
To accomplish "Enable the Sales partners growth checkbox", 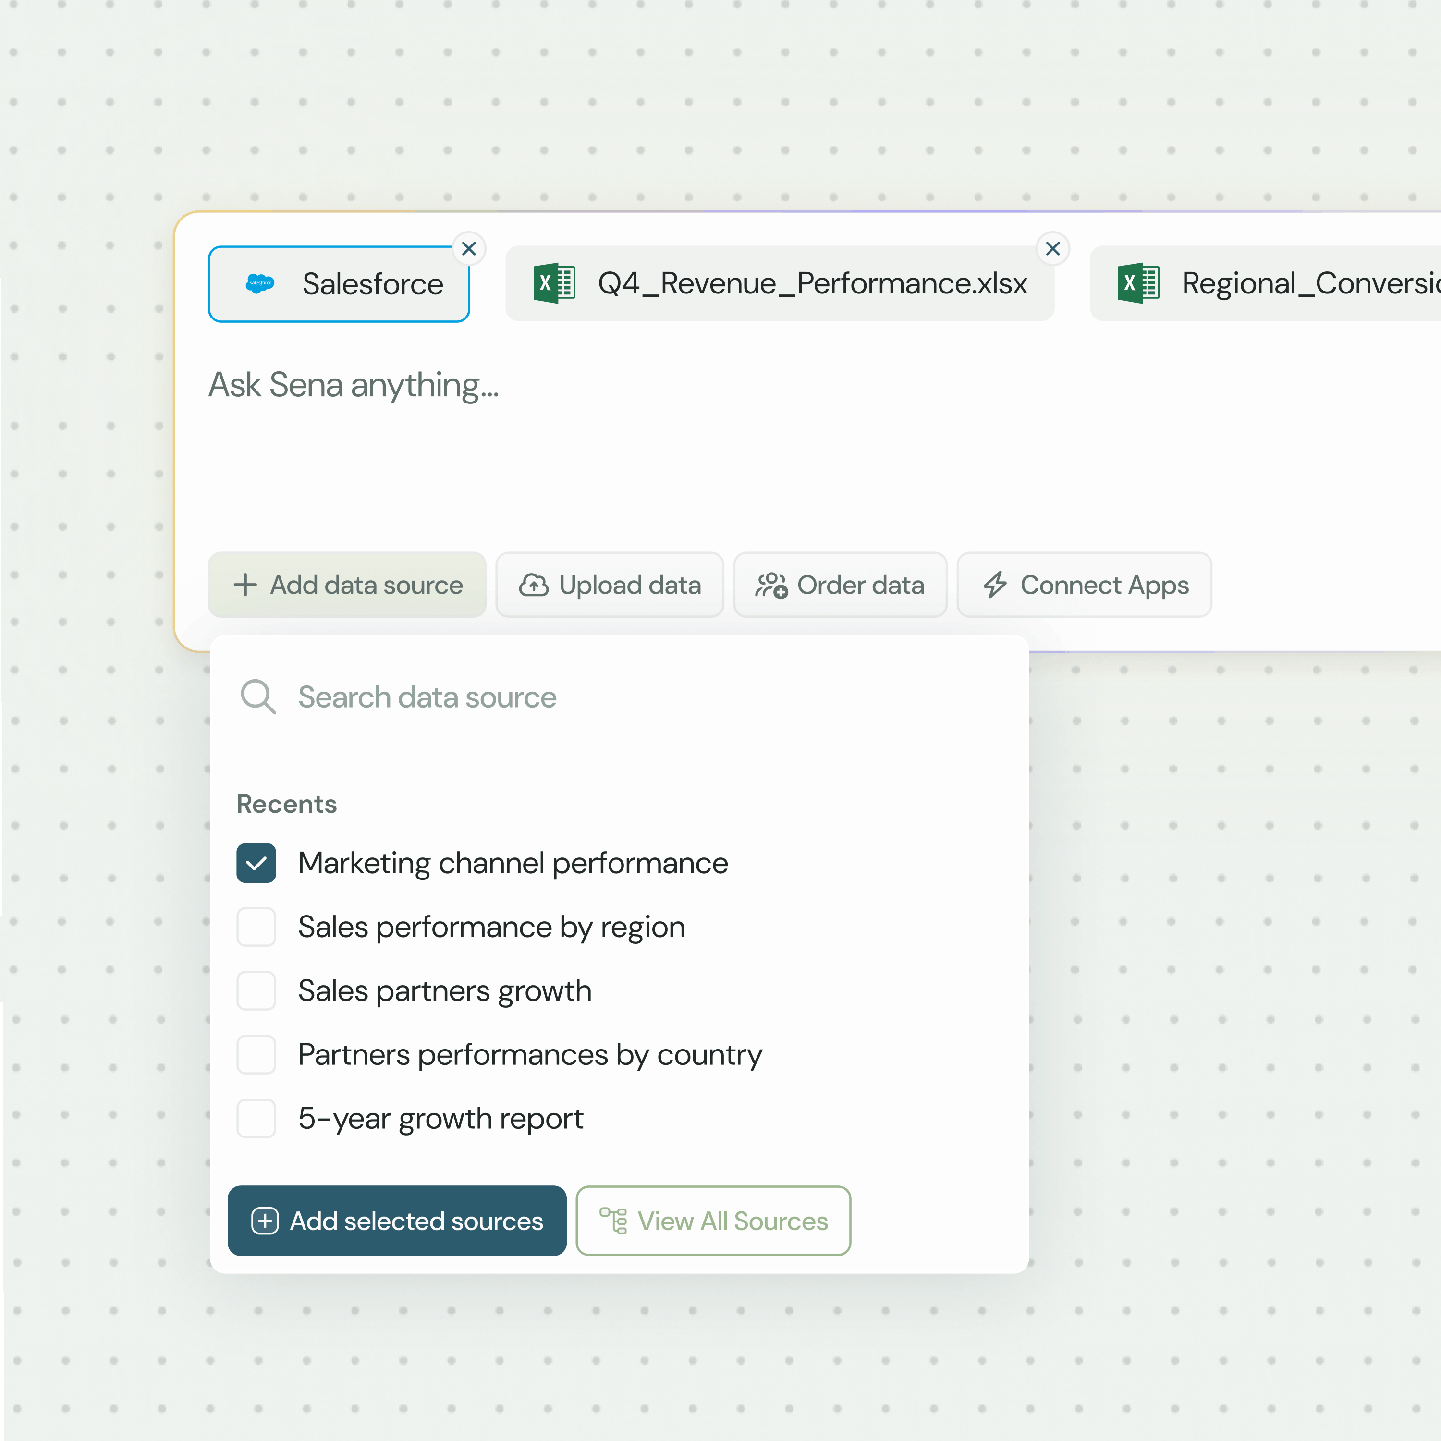I will [256, 991].
